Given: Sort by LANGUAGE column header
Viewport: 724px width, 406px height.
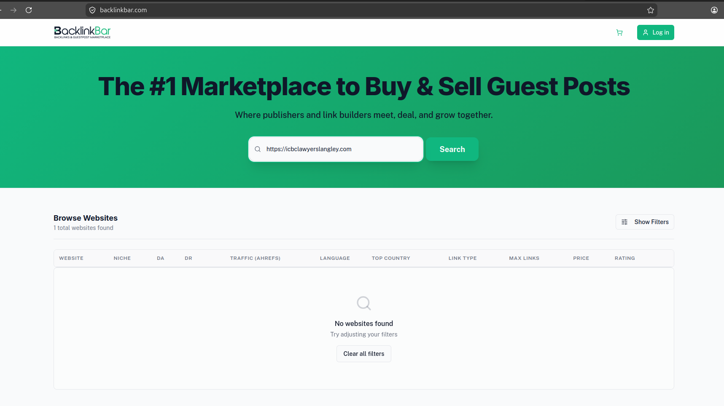Looking at the screenshot, I should (335, 258).
